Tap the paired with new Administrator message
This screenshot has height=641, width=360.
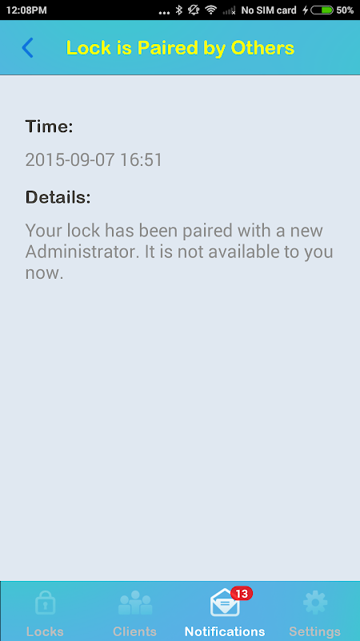pyautogui.click(x=179, y=252)
